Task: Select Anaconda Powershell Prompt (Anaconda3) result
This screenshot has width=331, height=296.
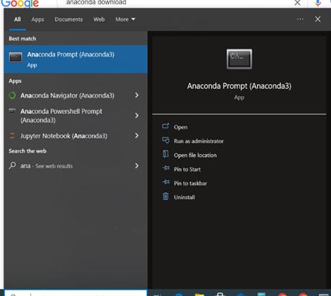Action: 61,115
